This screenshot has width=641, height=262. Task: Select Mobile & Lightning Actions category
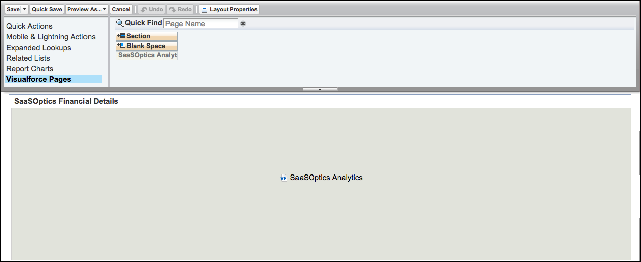click(51, 37)
